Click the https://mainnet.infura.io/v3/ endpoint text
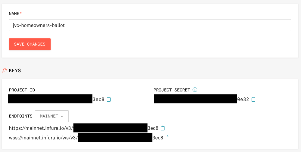This screenshot has height=152, width=301. [x=41, y=128]
